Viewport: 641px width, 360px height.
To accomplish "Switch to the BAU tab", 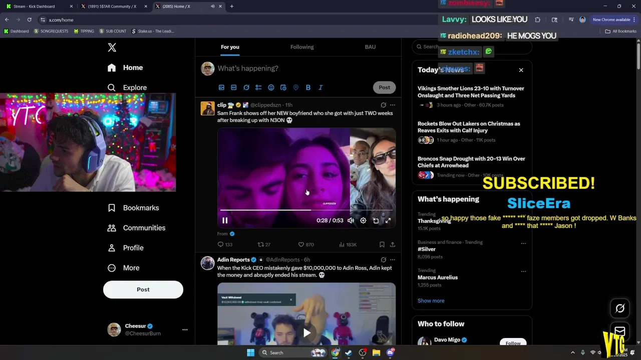I will (x=370, y=47).
